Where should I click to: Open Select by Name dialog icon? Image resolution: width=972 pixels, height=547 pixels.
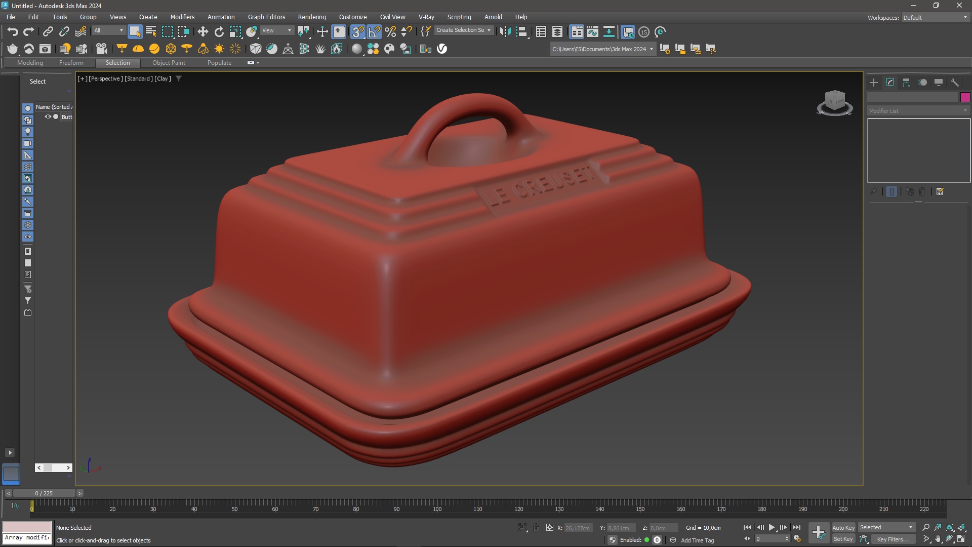[x=151, y=32]
